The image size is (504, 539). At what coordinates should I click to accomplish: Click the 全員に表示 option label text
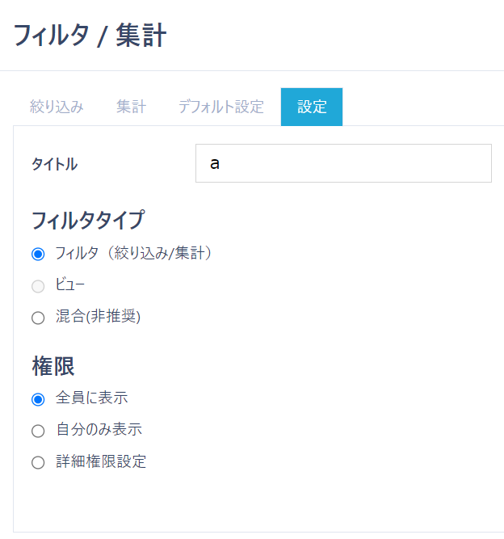point(92,398)
